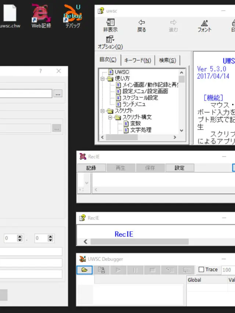Click the stop icon in UWSC Debugger
The height and width of the screenshot is (313, 235).
152,270
